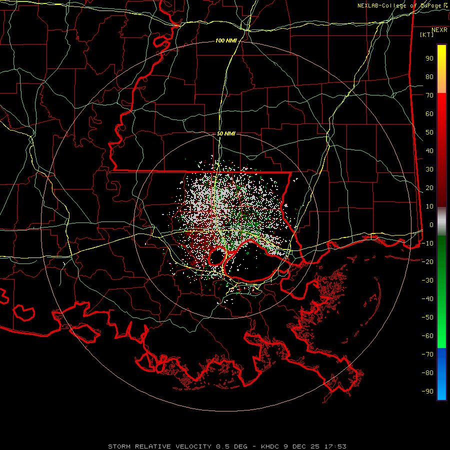Click the positive 50 scale label
450x450 pixels.
pyautogui.click(x=429, y=132)
